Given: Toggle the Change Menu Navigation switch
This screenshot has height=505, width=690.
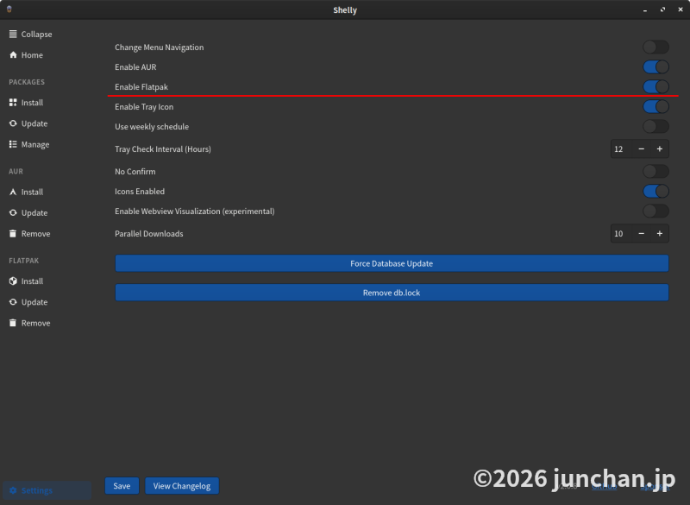Looking at the screenshot, I should pos(655,47).
